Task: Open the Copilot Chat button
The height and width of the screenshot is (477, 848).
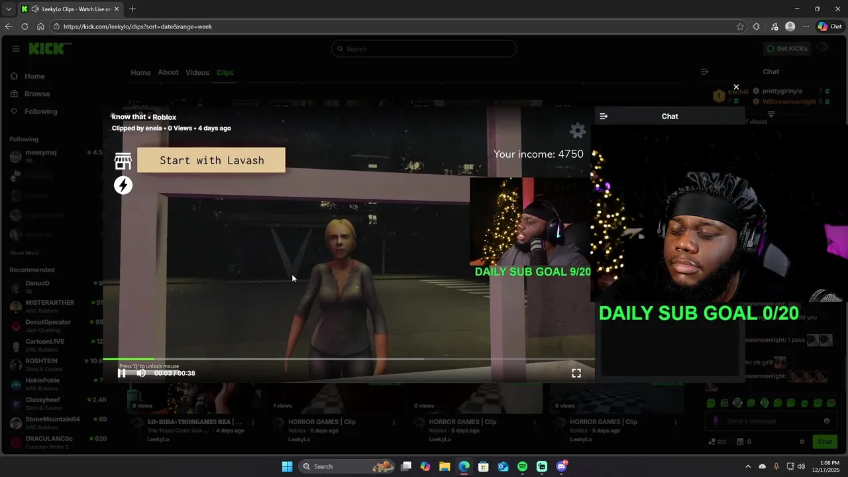Action: pyautogui.click(x=830, y=26)
